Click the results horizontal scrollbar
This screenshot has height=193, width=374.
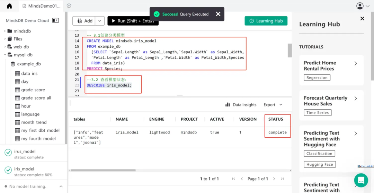pos(103,170)
